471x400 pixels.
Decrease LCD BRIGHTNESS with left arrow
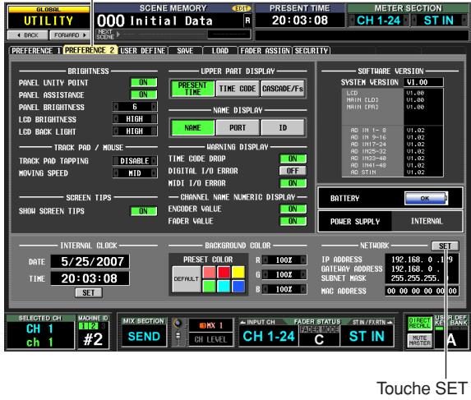(x=116, y=119)
